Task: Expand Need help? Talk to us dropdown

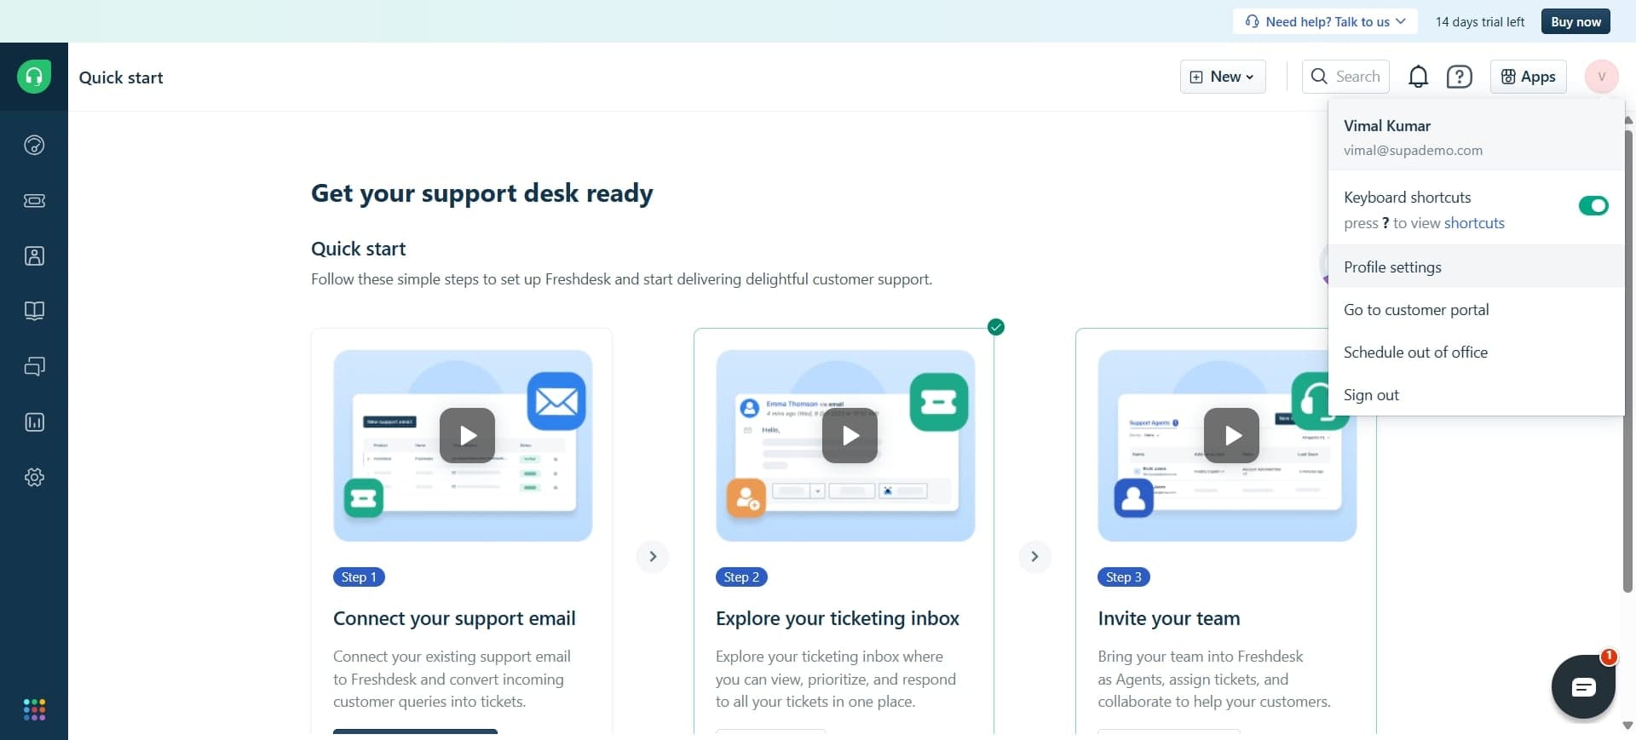Action: coord(1325,21)
